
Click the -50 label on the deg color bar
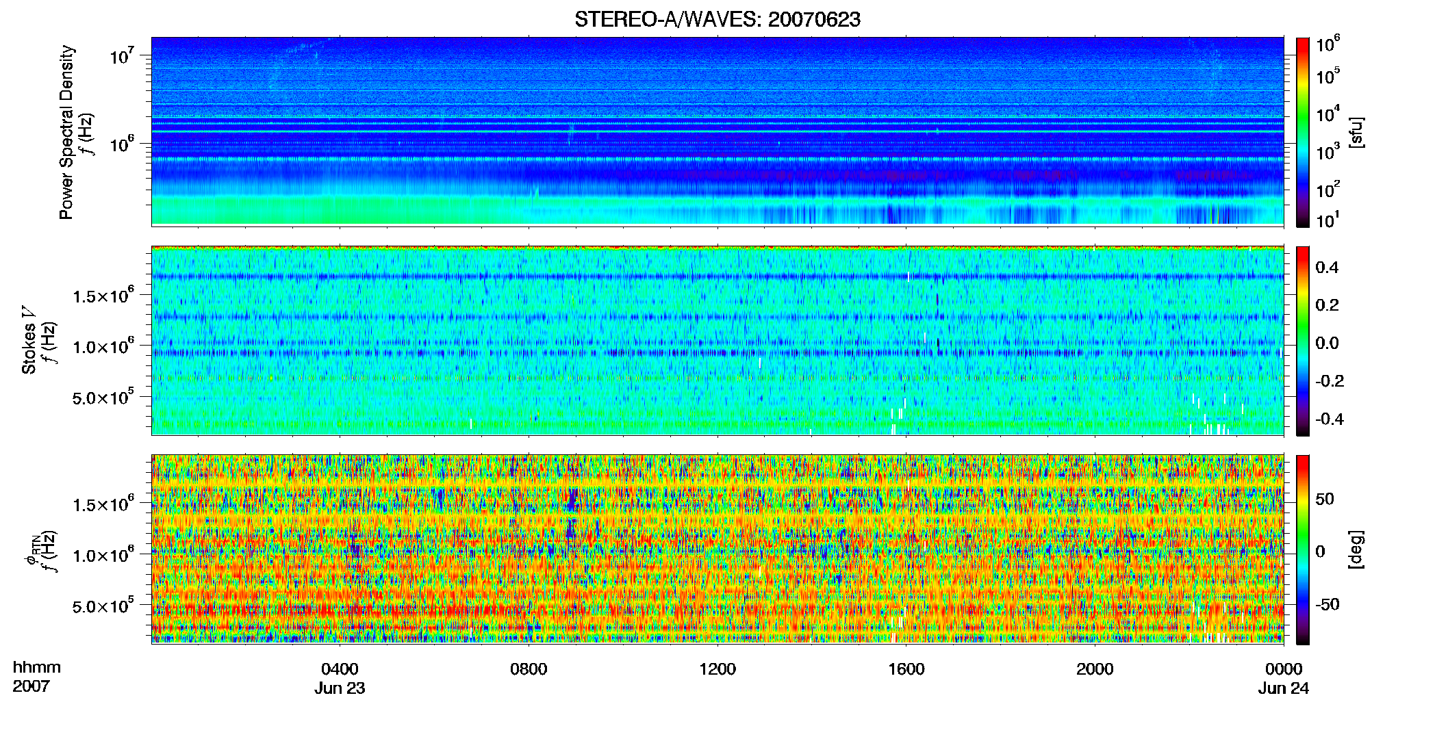(x=1328, y=605)
